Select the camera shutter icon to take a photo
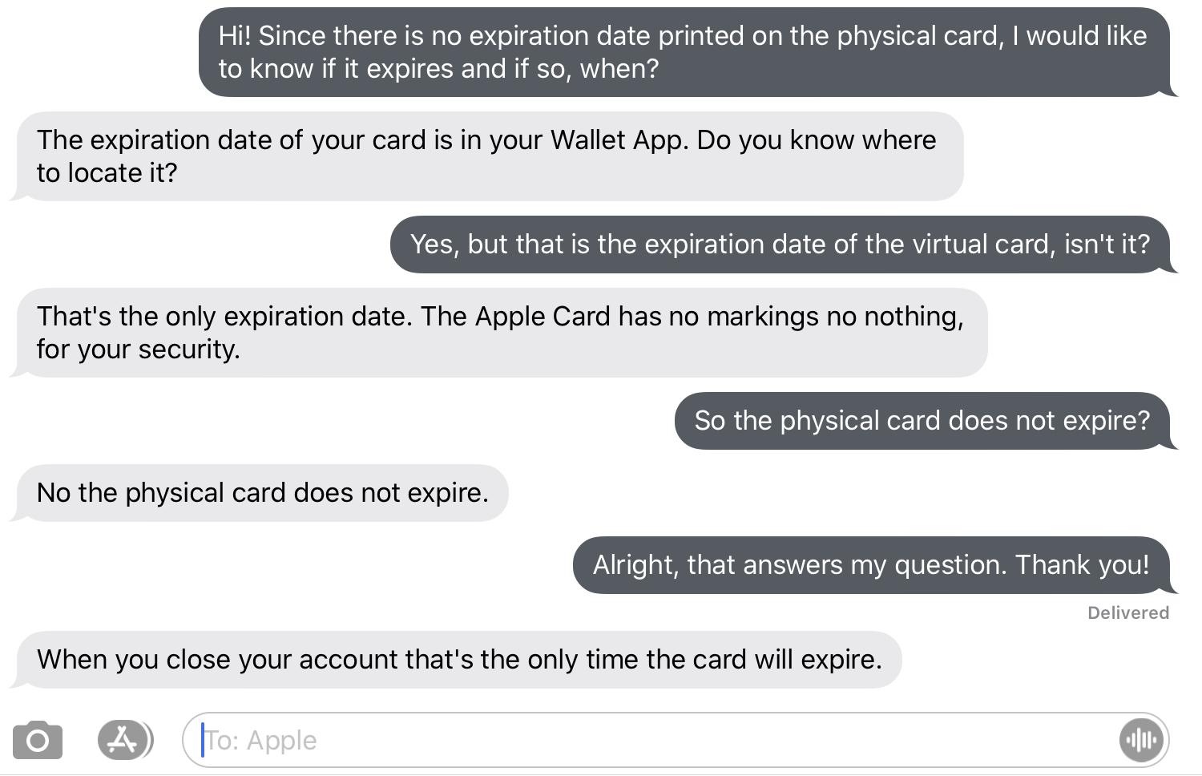 pyautogui.click(x=38, y=739)
